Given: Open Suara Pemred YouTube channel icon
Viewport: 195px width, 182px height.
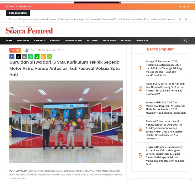Looking at the screenshot, I should 188,7.
